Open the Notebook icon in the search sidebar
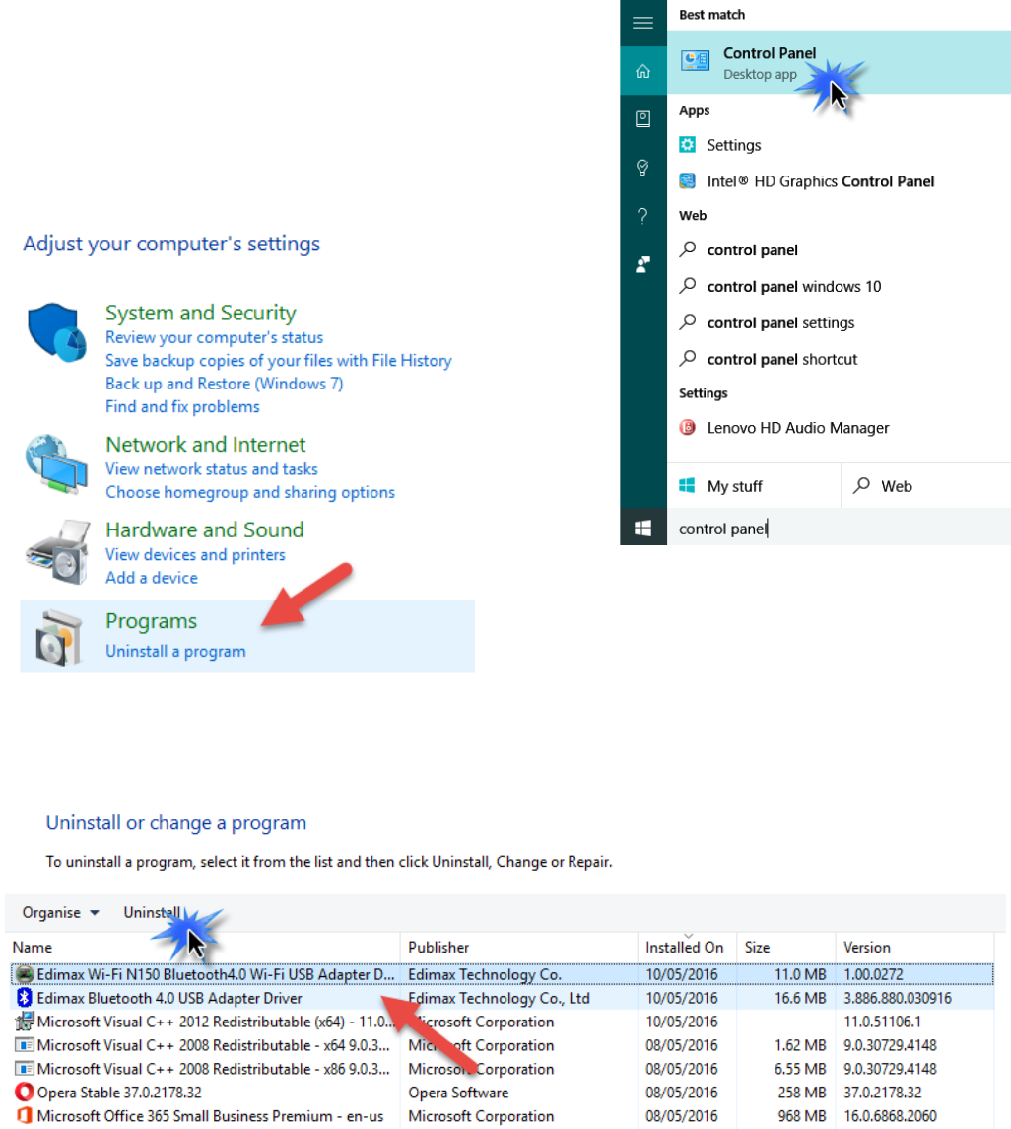1011x1129 pixels. (642, 118)
